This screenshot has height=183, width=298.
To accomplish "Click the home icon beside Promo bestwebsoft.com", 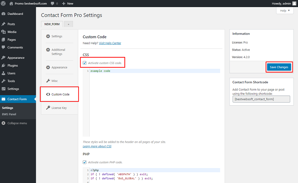I will coord(11,3).
